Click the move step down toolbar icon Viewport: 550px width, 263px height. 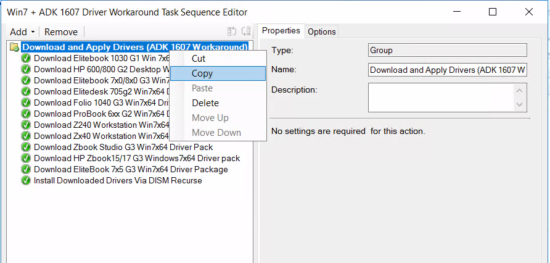(246, 31)
